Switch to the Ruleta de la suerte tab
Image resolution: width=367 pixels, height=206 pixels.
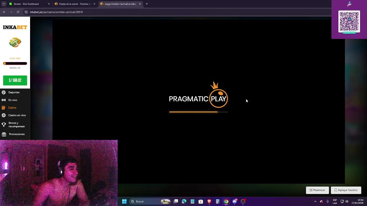(75, 4)
